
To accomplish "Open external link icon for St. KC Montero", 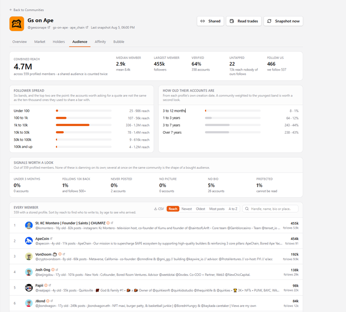I will click(112, 223).
